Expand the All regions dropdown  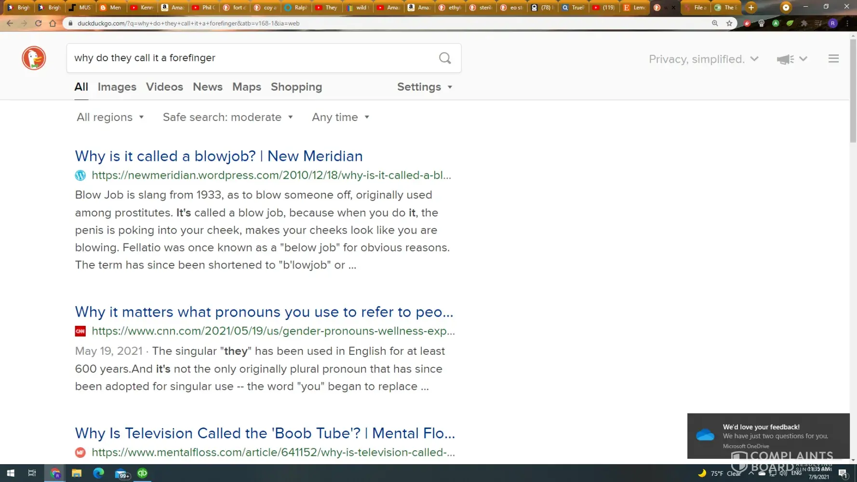point(110,117)
